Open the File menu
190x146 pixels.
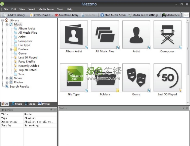(x=6, y=9)
